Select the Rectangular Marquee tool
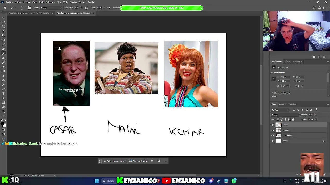Image resolution: width=330 pixels, height=185 pixels. (x=3, y=22)
